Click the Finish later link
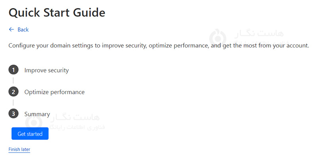314x160 pixels. tap(19, 149)
